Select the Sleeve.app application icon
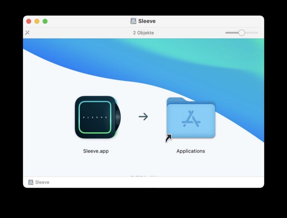Image resolution: width=287 pixels, height=218 pixels. click(98, 117)
